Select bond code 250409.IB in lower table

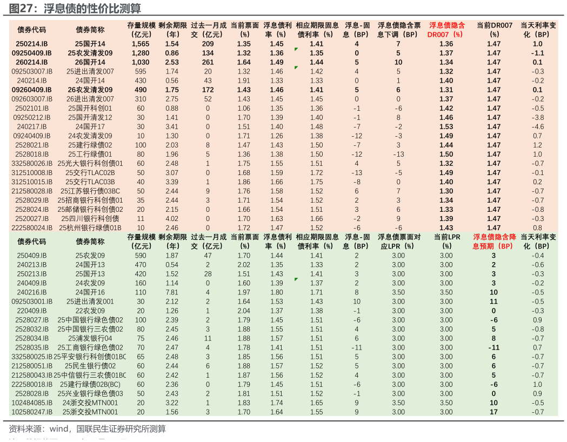pos(32,256)
